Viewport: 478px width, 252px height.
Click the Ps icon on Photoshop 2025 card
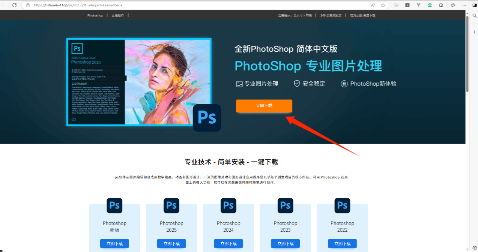(171, 205)
